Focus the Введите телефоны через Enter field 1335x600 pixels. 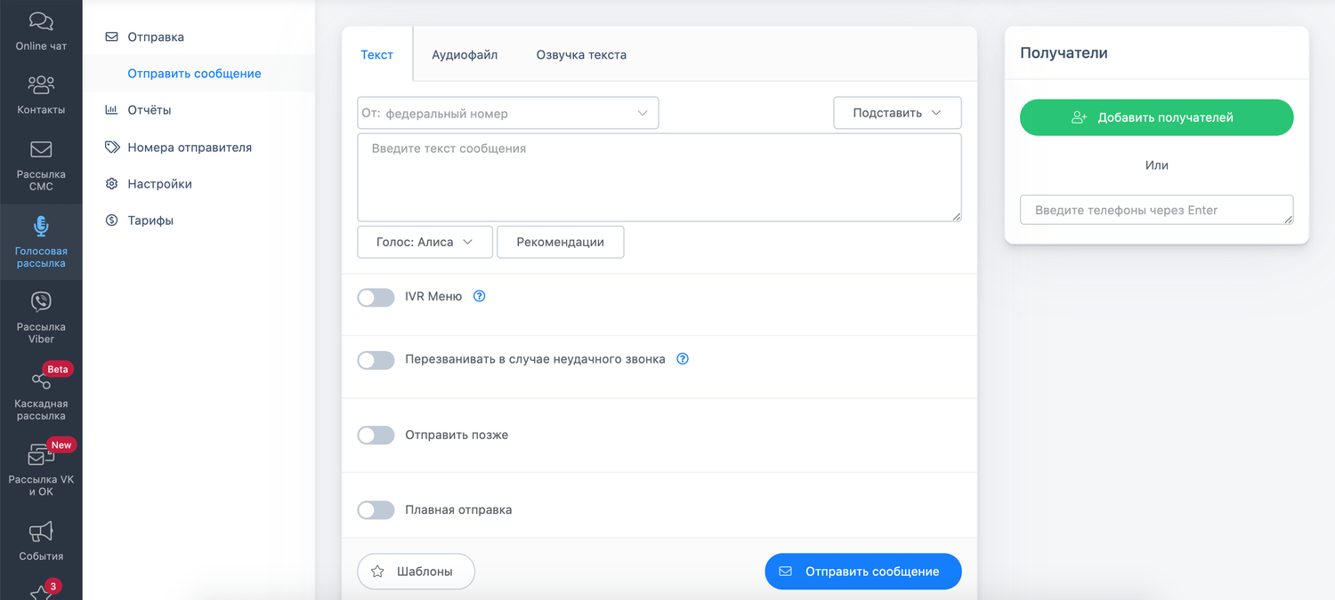(x=1156, y=210)
